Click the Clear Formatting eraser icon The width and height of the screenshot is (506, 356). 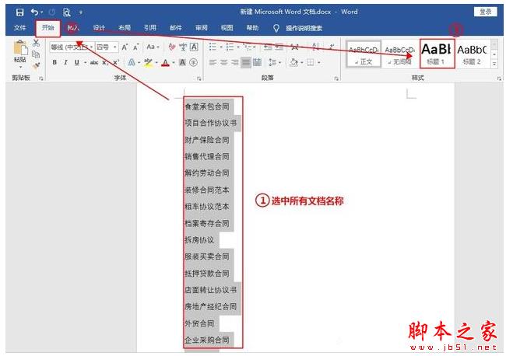click(x=172, y=47)
